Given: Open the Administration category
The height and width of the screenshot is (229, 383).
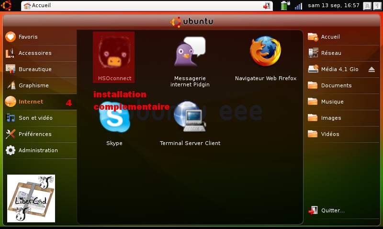Looking at the screenshot, I should 40,150.
